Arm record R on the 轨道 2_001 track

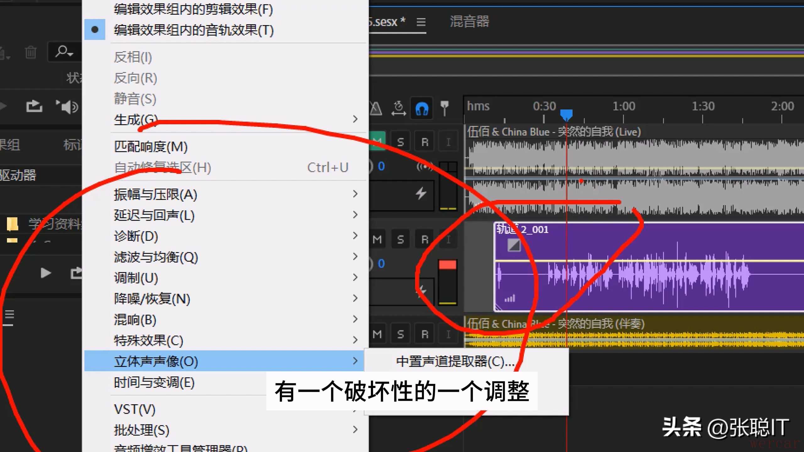pyautogui.click(x=425, y=240)
